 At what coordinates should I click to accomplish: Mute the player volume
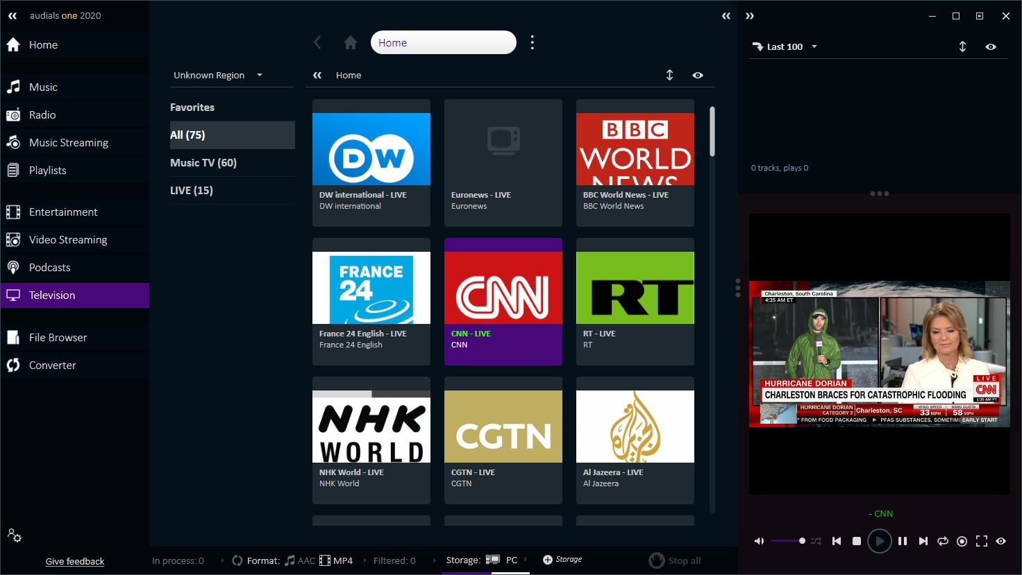(x=759, y=541)
